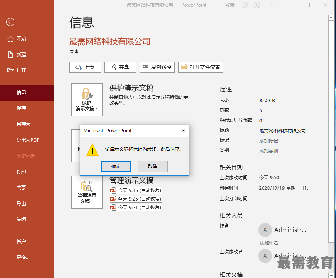The width and height of the screenshot is (336, 278).
Task: Click the smiley feedback icon
Action: point(245,5)
